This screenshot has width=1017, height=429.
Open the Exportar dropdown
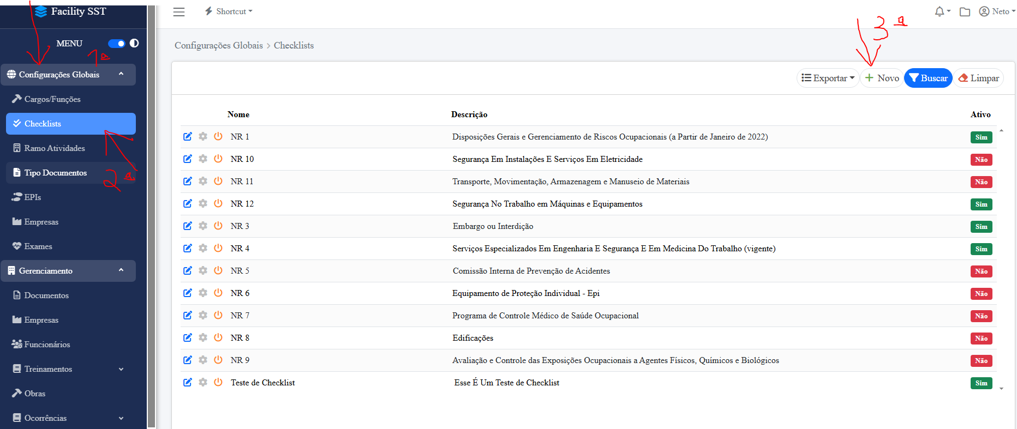[828, 78]
